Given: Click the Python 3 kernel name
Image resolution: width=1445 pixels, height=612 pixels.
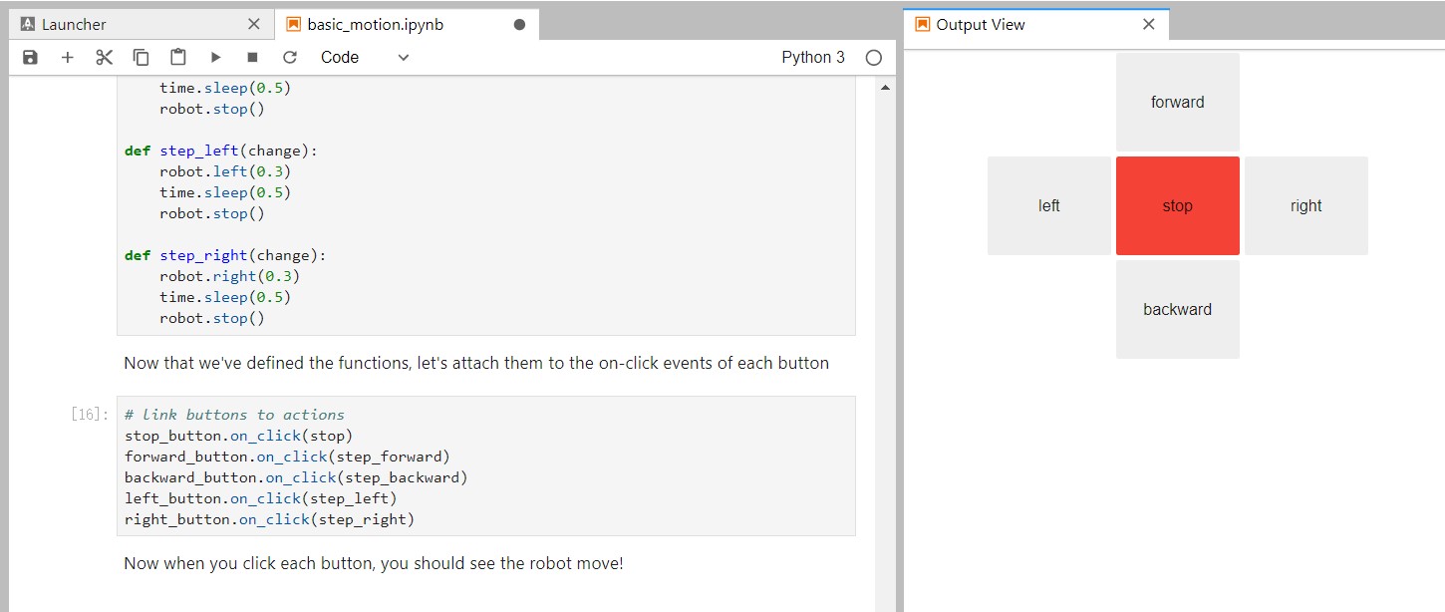Looking at the screenshot, I should click(813, 58).
